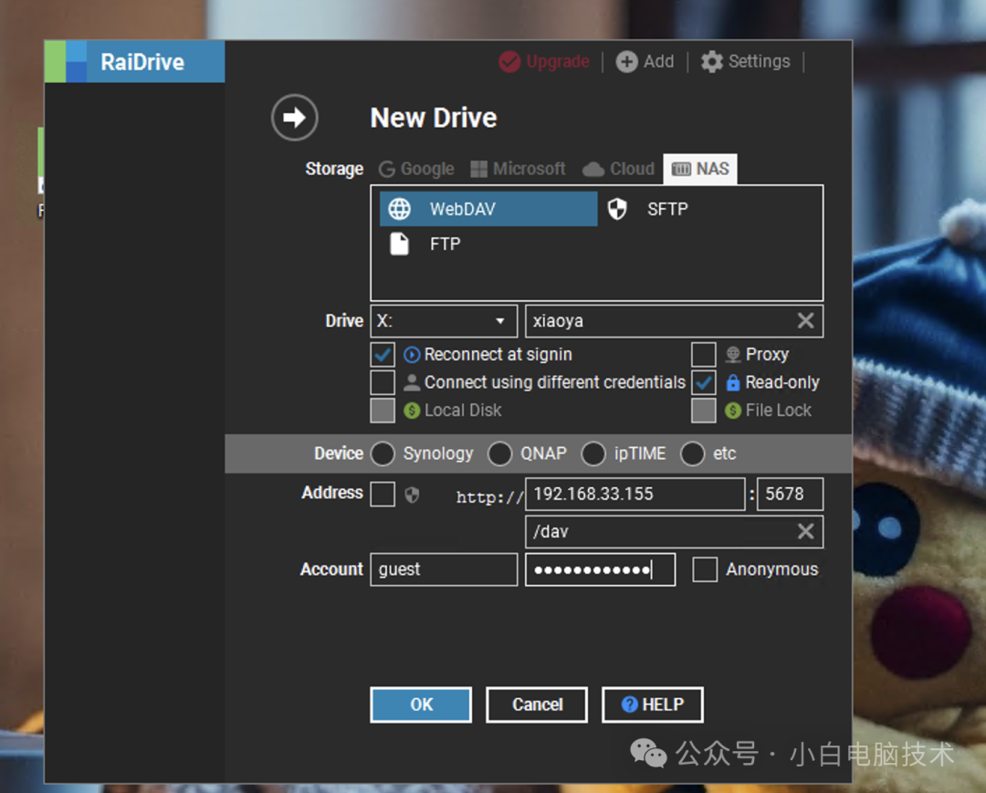Uncheck the Read-only checkbox
The height and width of the screenshot is (793, 986).
(704, 382)
